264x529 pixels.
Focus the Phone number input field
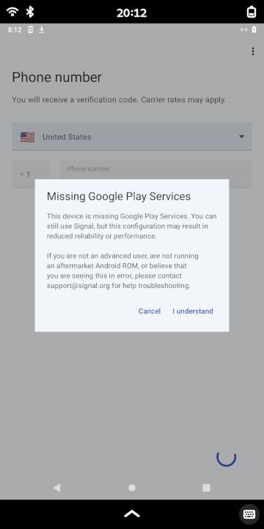coord(156,173)
